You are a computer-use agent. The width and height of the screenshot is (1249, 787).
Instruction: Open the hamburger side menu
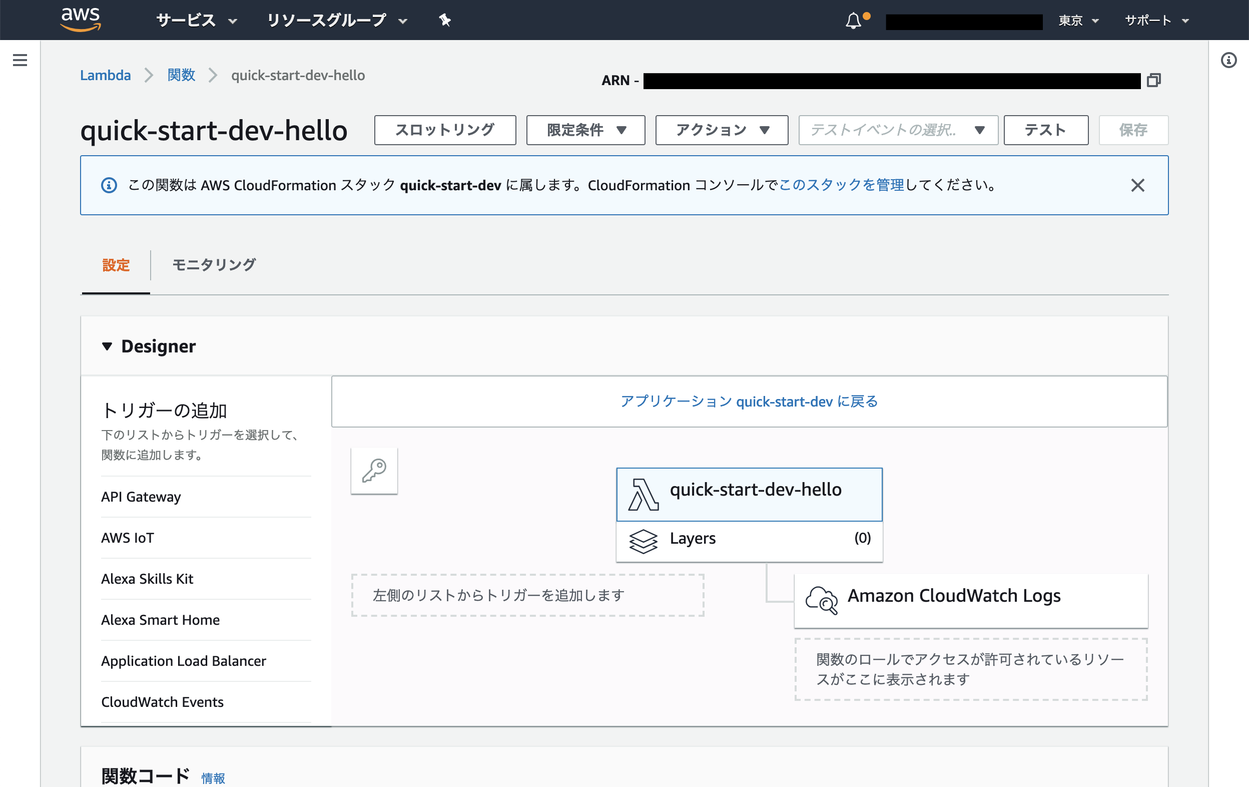pos(20,60)
